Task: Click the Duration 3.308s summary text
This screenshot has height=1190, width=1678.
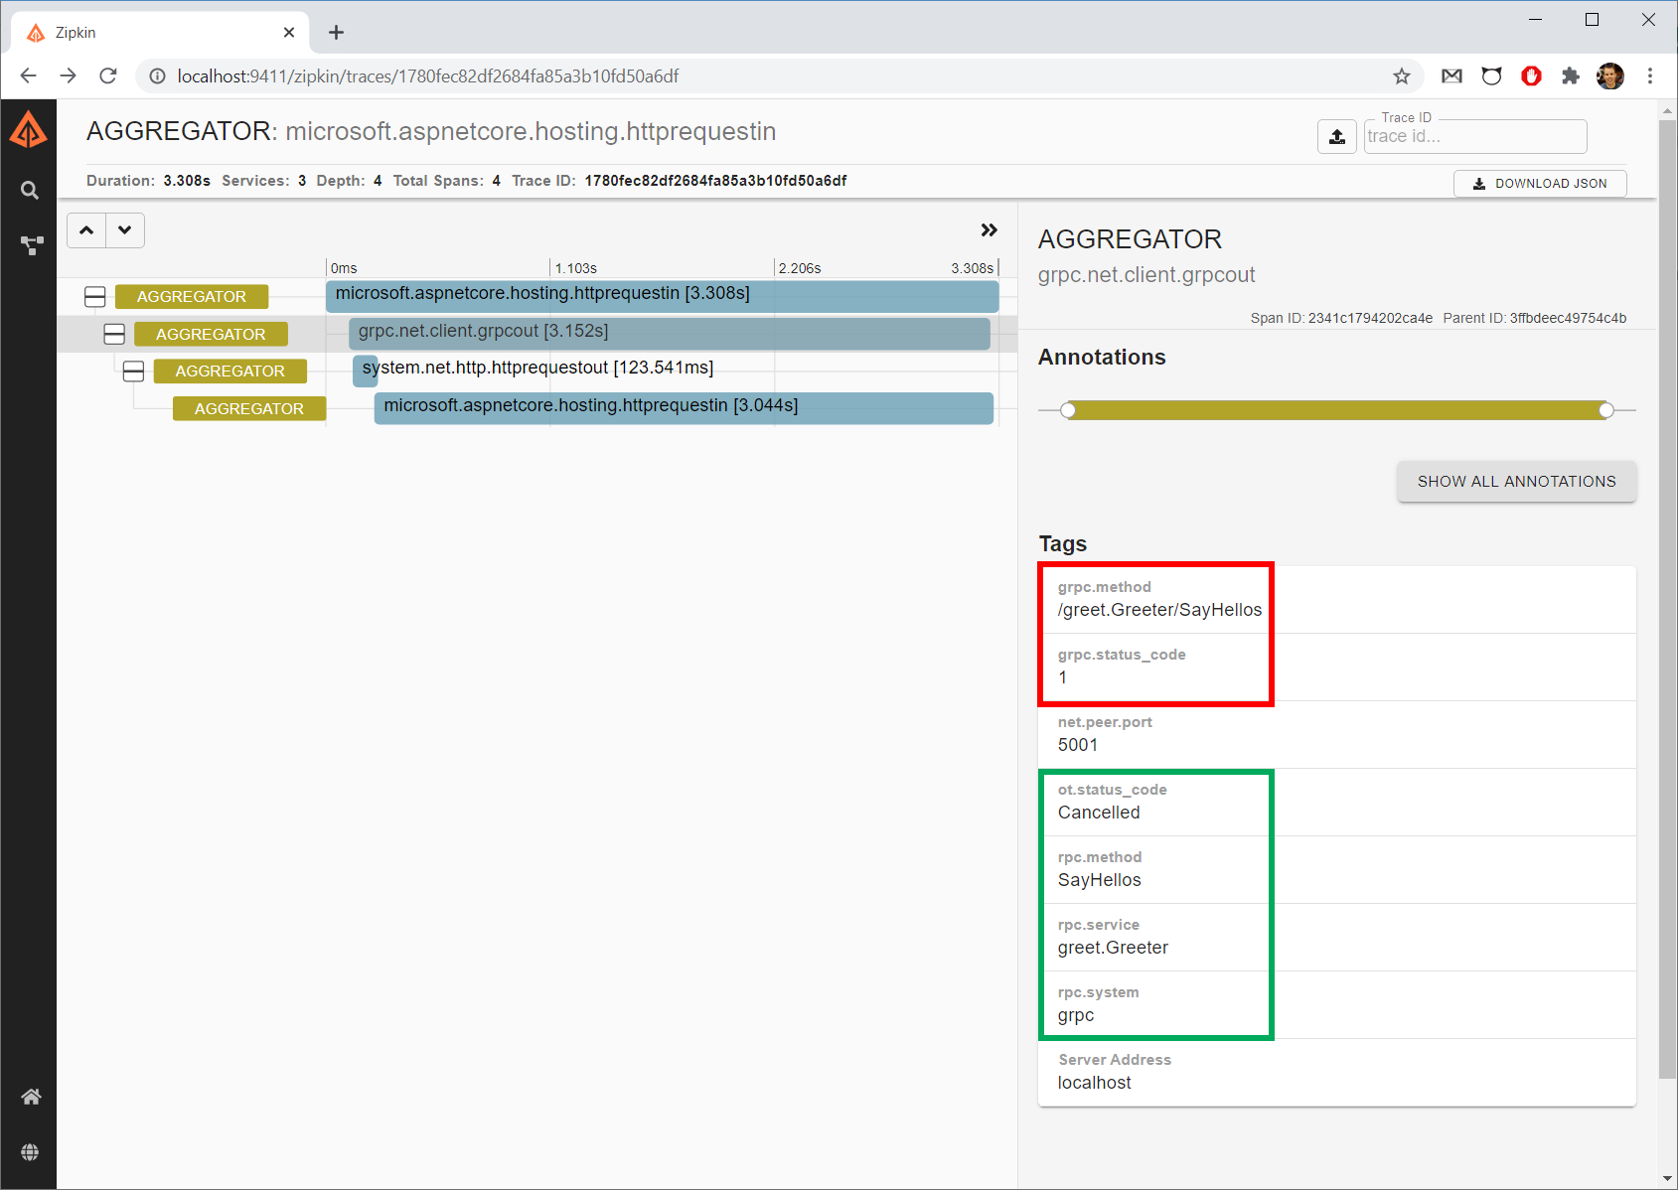Action: (148, 181)
